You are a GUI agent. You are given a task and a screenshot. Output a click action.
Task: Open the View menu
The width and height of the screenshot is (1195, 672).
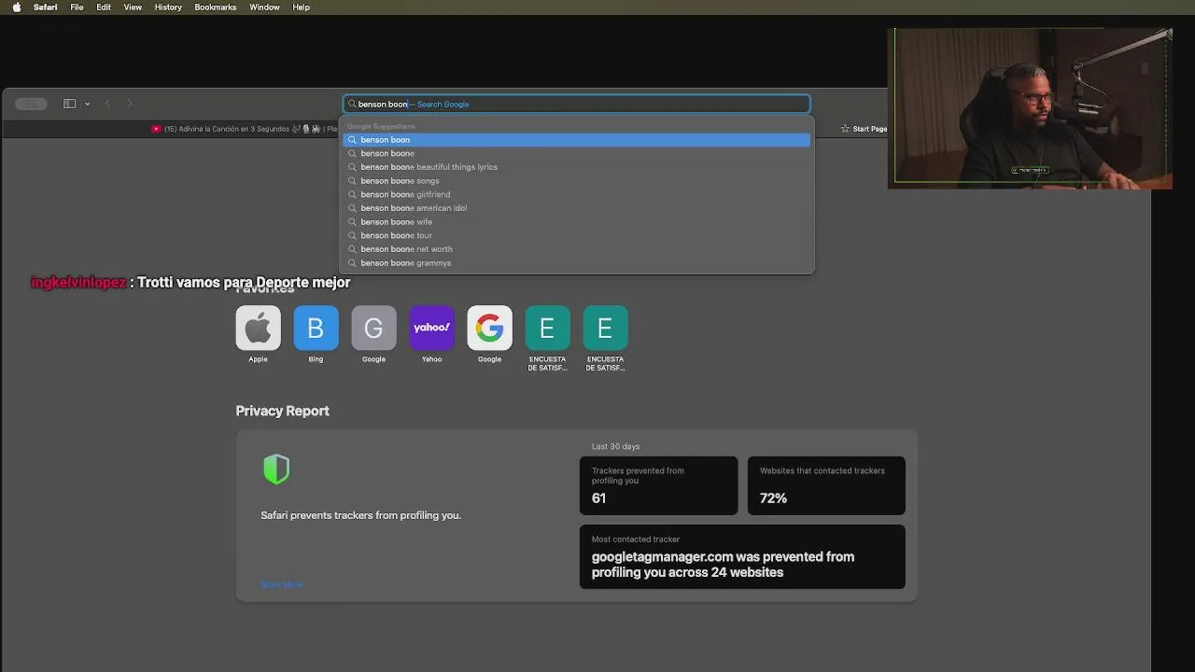[133, 7]
